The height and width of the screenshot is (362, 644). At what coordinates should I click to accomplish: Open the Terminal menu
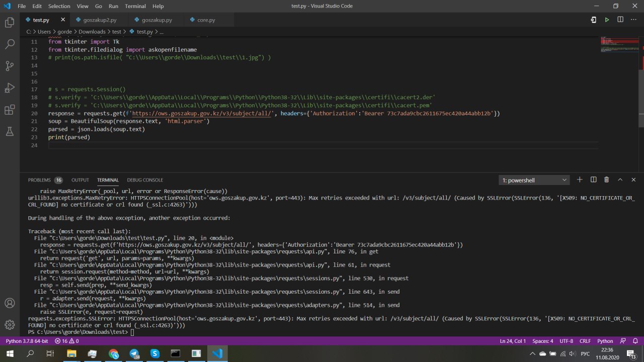(135, 6)
